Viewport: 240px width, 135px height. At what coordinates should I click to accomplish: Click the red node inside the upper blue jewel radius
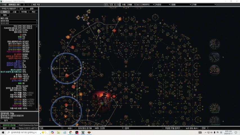(67, 75)
